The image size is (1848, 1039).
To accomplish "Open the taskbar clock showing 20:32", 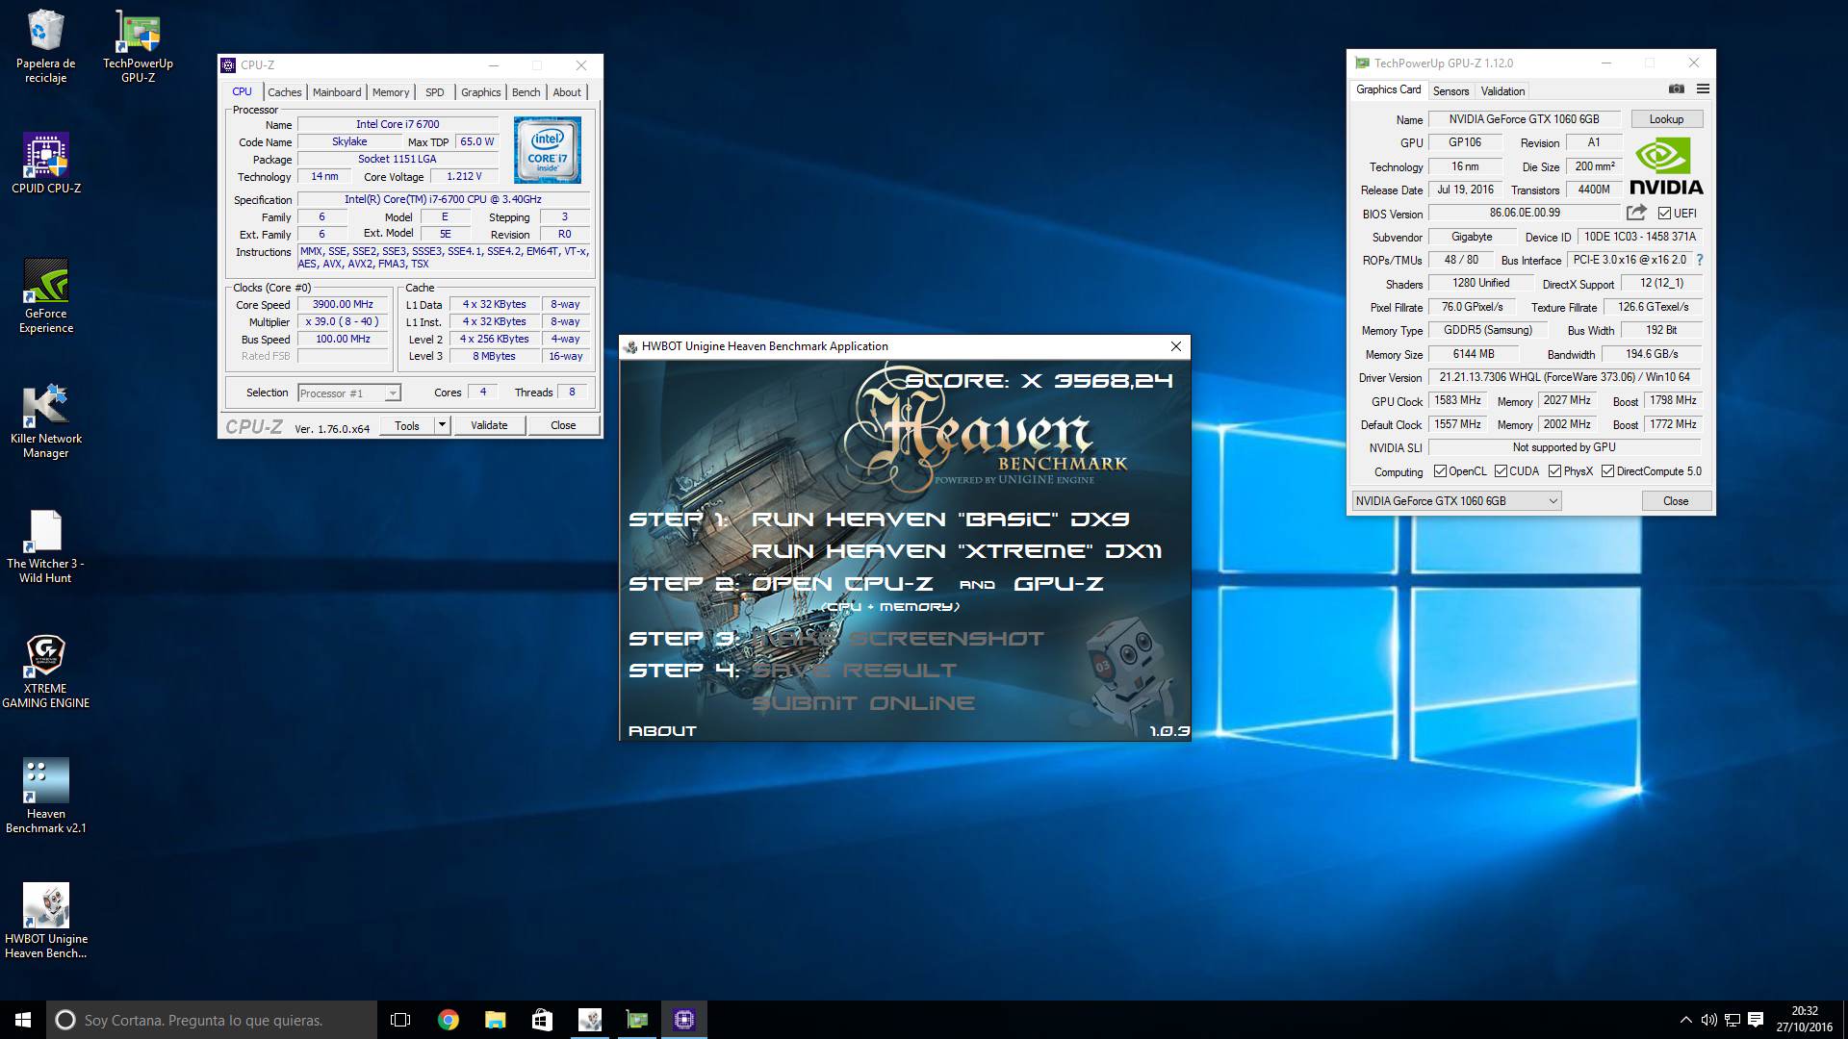I will click(1804, 1020).
